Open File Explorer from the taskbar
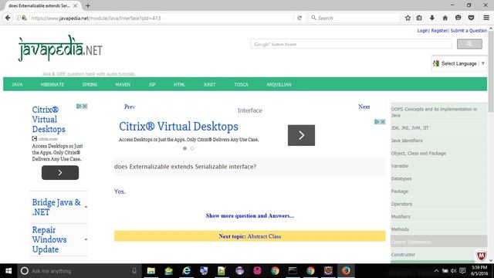 pos(151,271)
